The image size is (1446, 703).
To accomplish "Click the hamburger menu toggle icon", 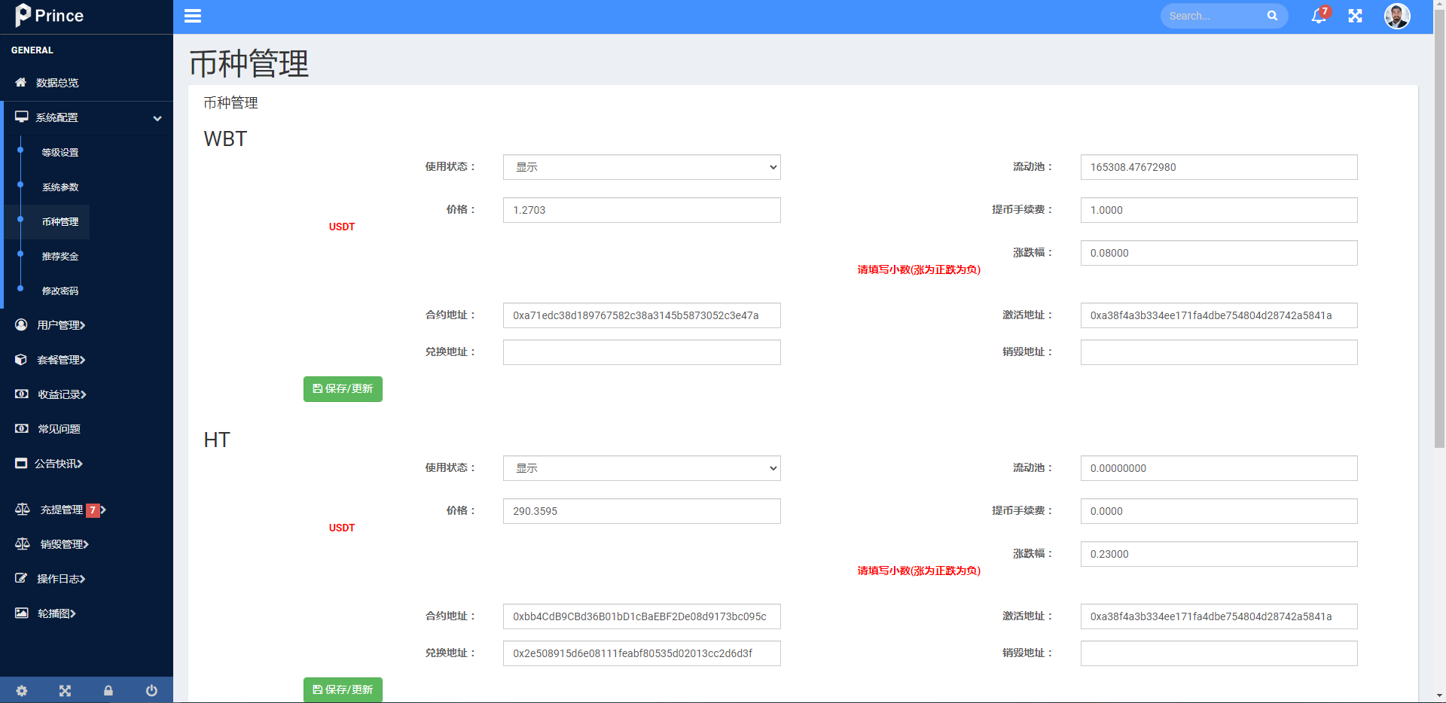I will [x=193, y=16].
